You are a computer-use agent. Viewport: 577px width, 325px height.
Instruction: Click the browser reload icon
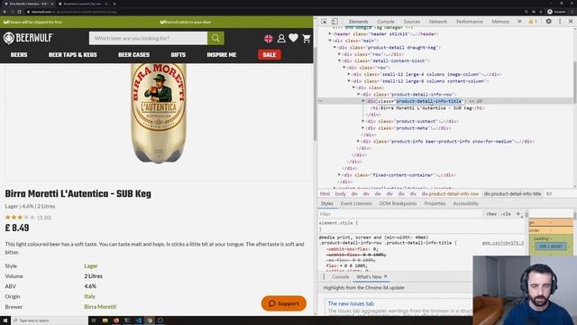19,12
